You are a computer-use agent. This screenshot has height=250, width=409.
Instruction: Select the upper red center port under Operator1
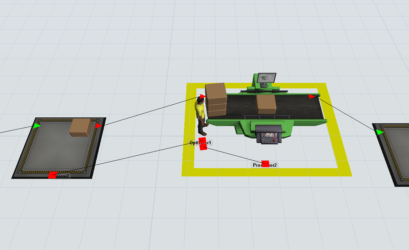tap(202, 141)
